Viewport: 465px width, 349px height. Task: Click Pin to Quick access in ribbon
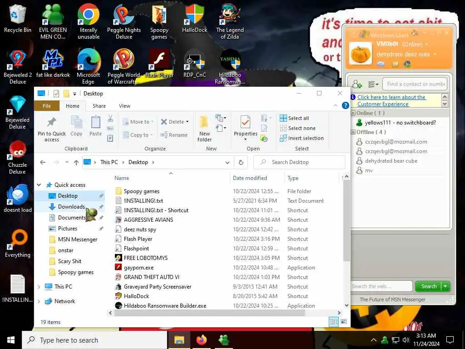pos(52,129)
